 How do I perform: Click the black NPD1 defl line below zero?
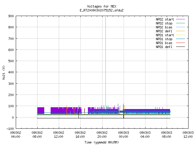(x=104, y=118)
